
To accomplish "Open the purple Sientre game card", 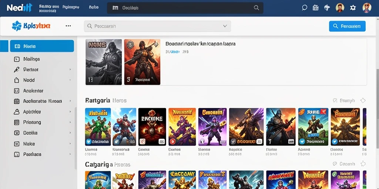I will point(212,127).
